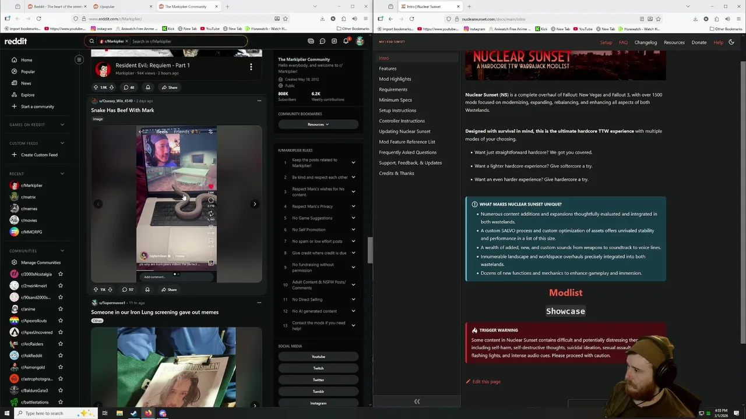This screenshot has height=419, width=746.
Task: Toggle dark mode on Nuclear Sunset site
Action: [733, 42]
